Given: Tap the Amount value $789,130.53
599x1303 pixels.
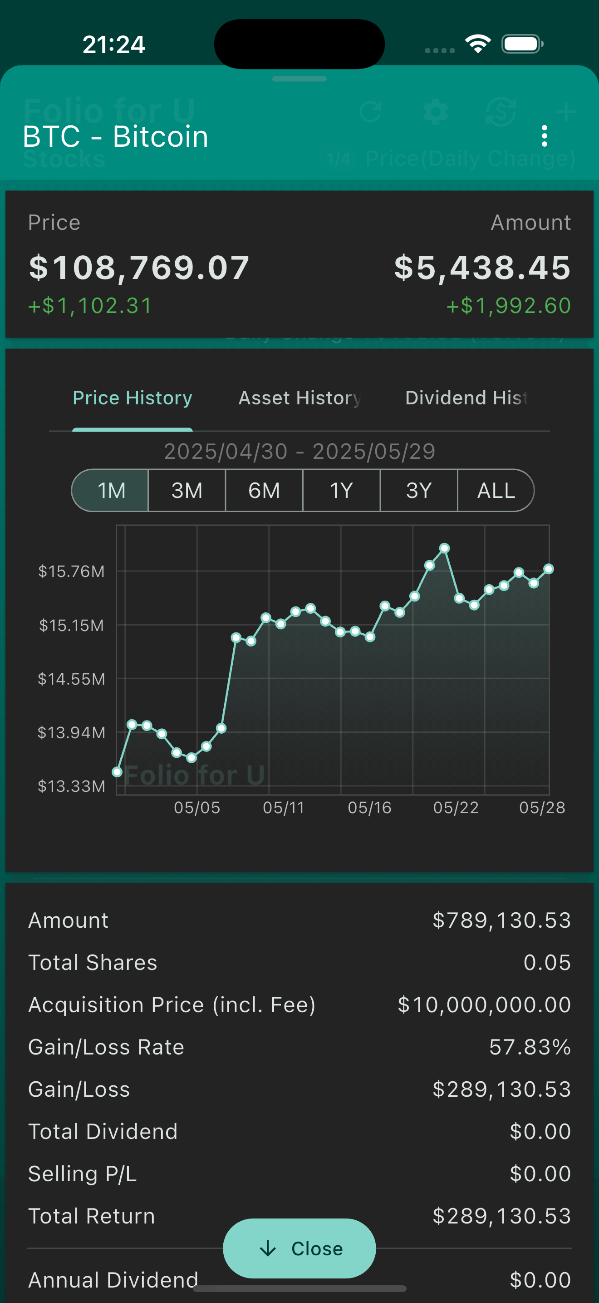Looking at the screenshot, I should pyautogui.click(x=501, y=920).
